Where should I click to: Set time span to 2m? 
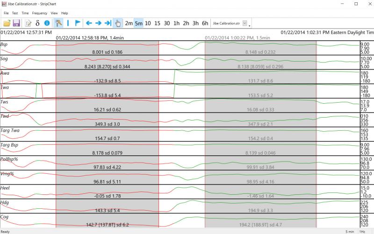(129, 23)
